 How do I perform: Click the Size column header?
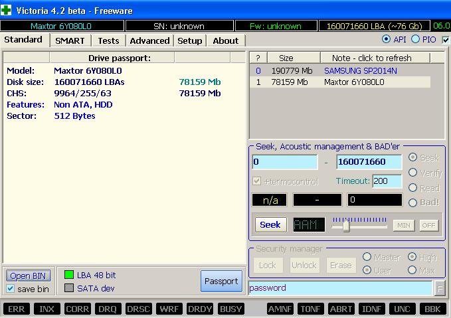coord(294,58)
